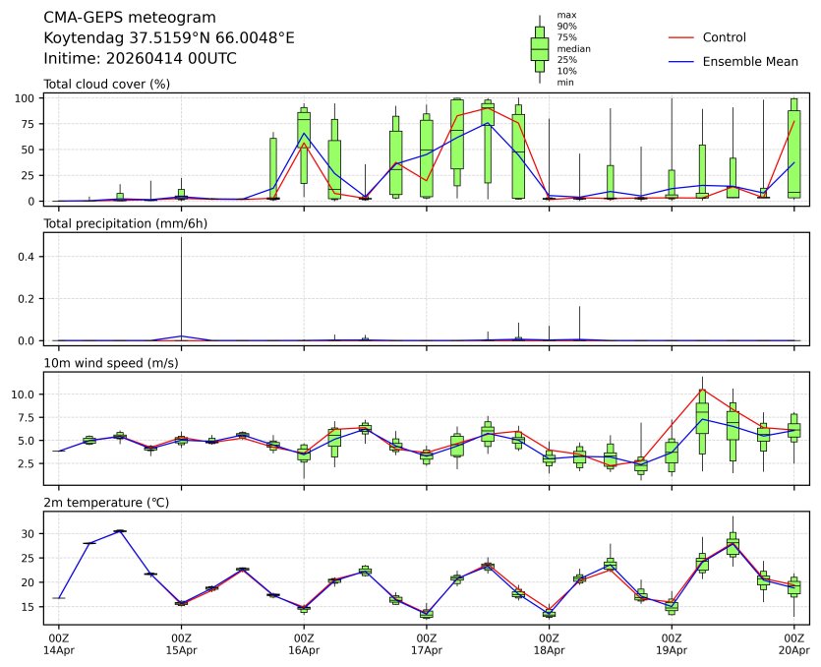Click the blue Ensemble Mean legend line
Image resolution: width=821 pixels, height=667 pixels.
coord(682,62)
